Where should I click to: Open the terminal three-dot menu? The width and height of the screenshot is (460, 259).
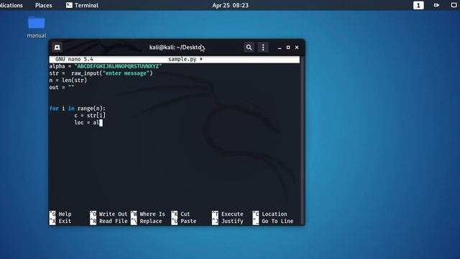[x=263, y=47]
